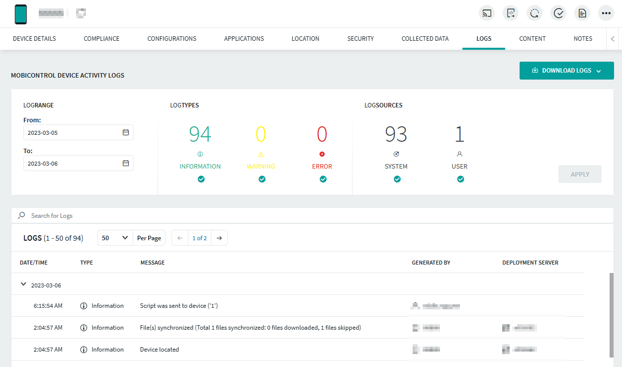This screenshot has height=367, width=622.
Task: Collapse the 2023-03-06 log group
Action: click(23, 284)
